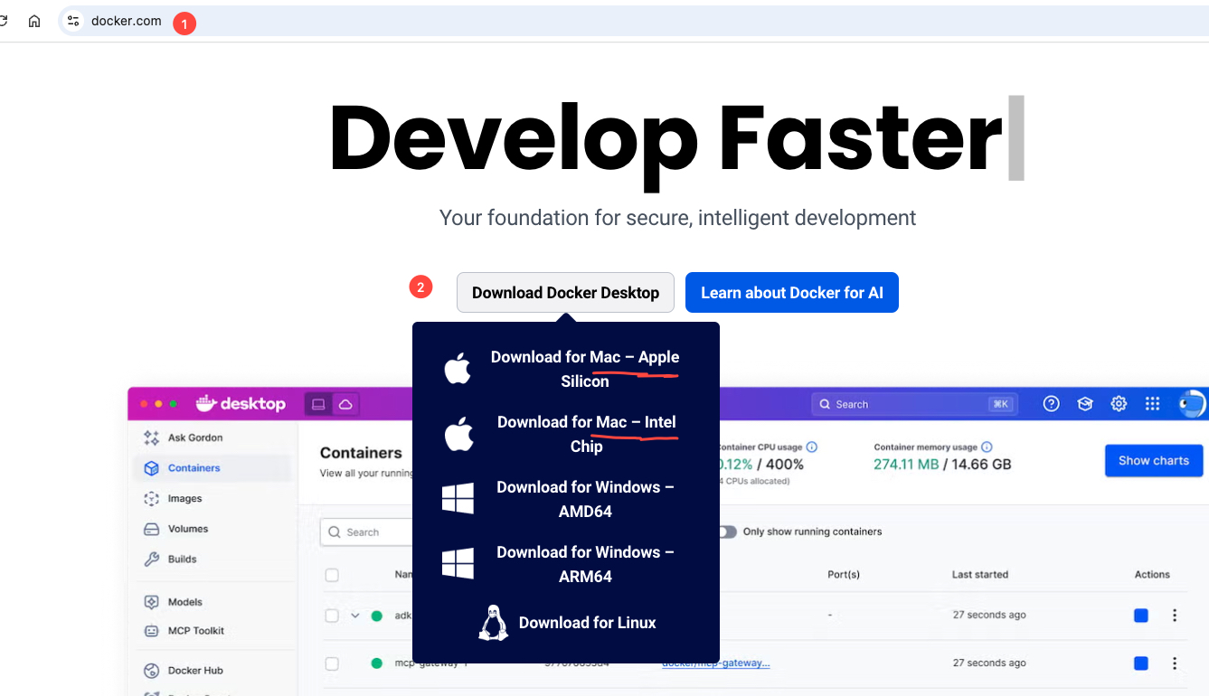Click the containers list Search box
The image size is (1209, 696).
pos(366,532)
